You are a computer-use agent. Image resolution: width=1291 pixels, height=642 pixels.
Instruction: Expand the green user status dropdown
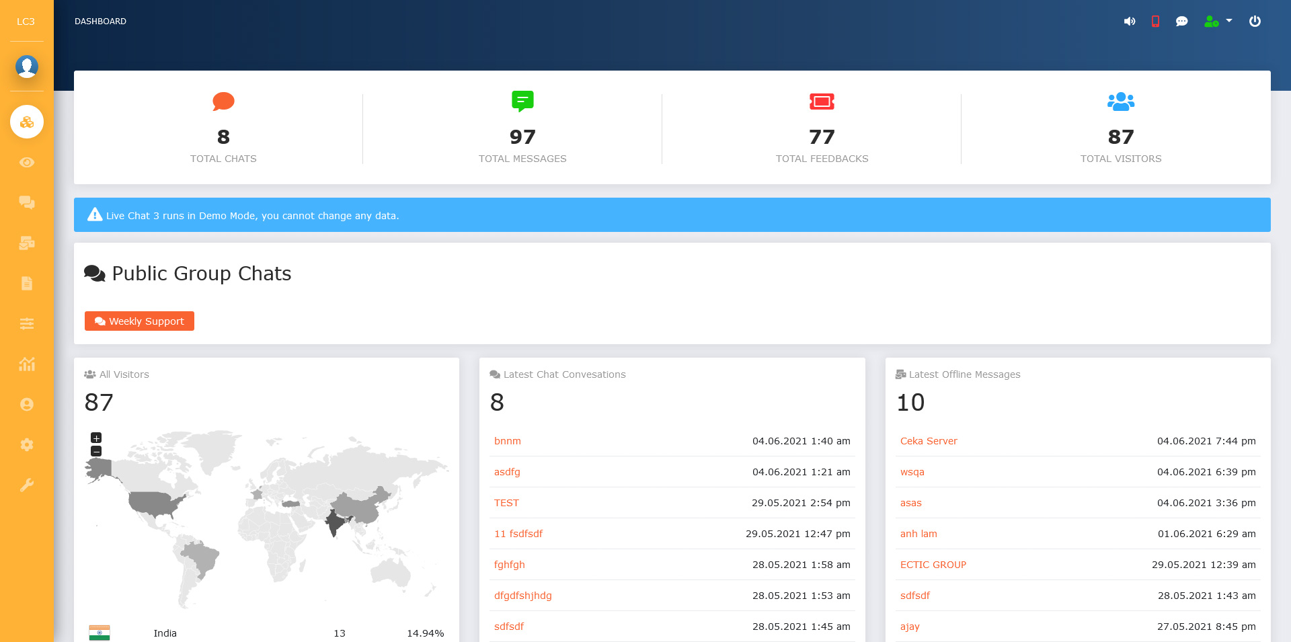tap(1218, 22)
